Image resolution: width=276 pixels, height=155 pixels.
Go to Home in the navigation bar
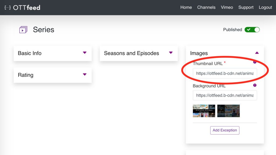point(186,7)
